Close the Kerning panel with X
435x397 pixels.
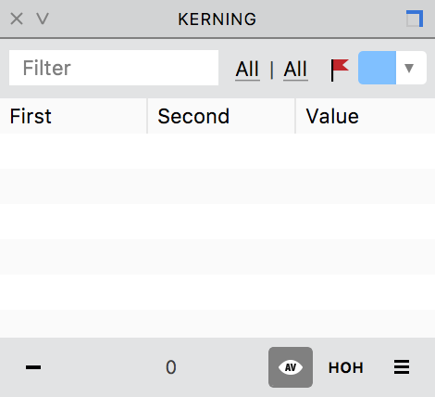tap(17, 19)
